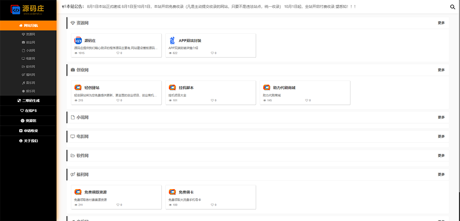Image resolution: width=460 pixels, height=221 pixels.
Task: Go to 小说网 in sidebar submenu
Action: click(x=28, y=50)
